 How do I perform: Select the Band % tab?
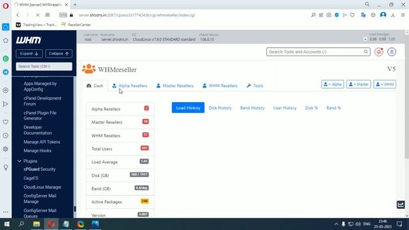pyautogui.click(x=334, y=108)
